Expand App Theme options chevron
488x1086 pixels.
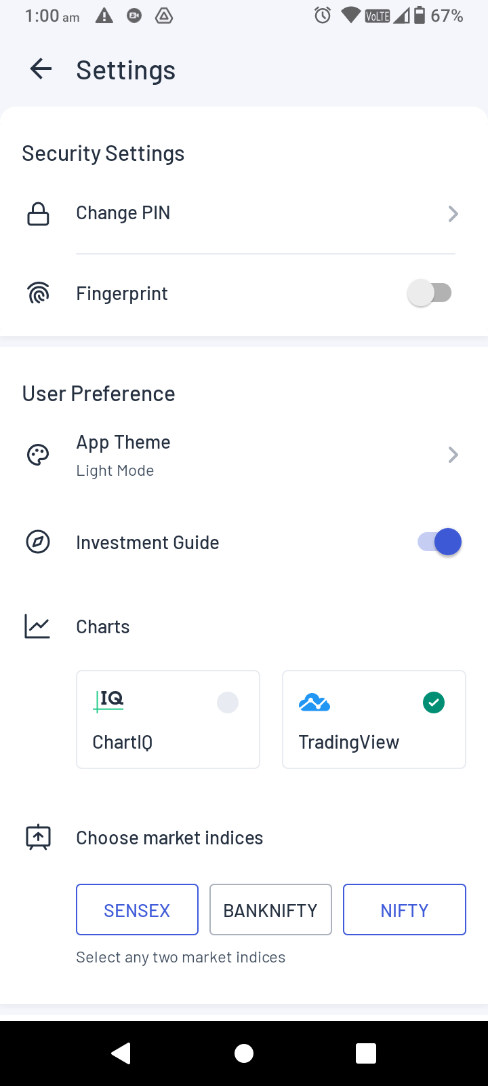tap(453, 455)
